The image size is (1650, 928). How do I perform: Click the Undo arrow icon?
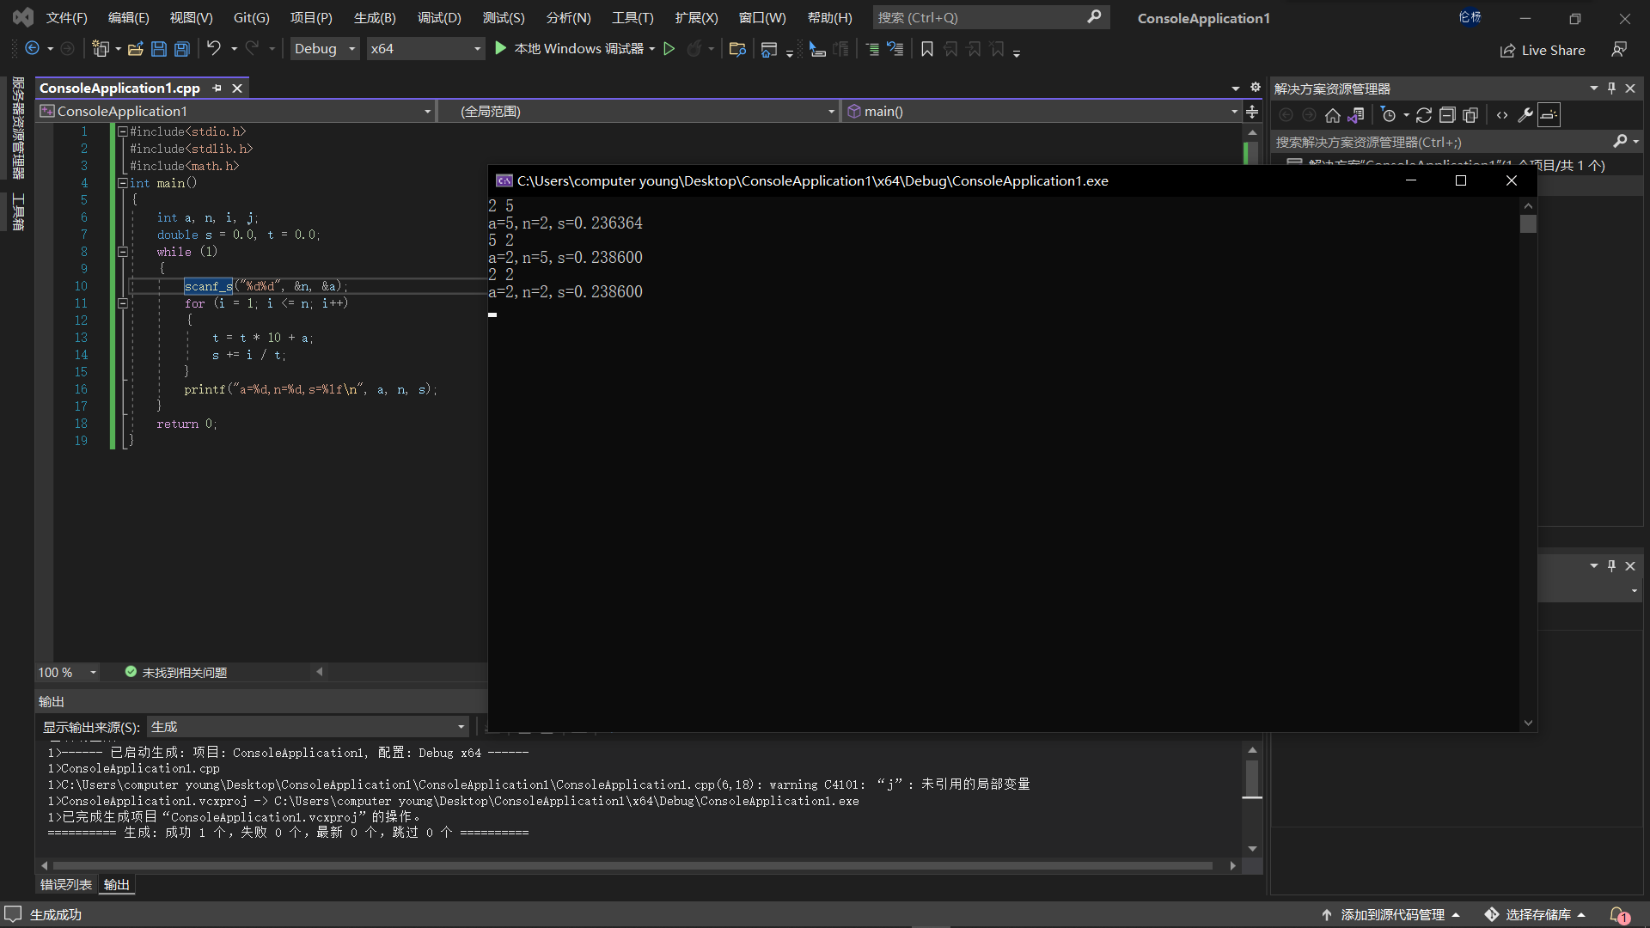[214, 49]
